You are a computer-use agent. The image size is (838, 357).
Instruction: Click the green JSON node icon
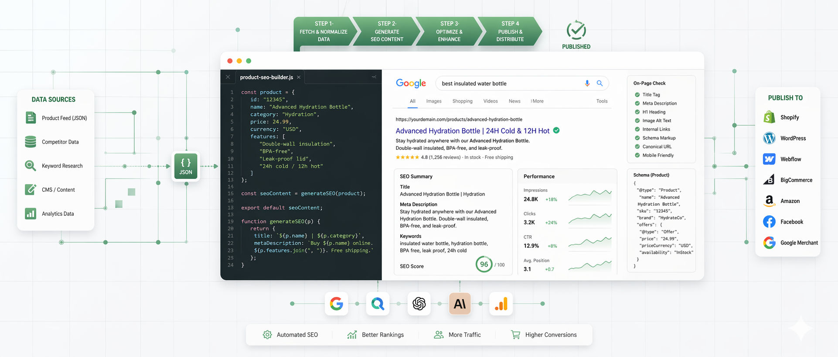(x=186, y=166)
